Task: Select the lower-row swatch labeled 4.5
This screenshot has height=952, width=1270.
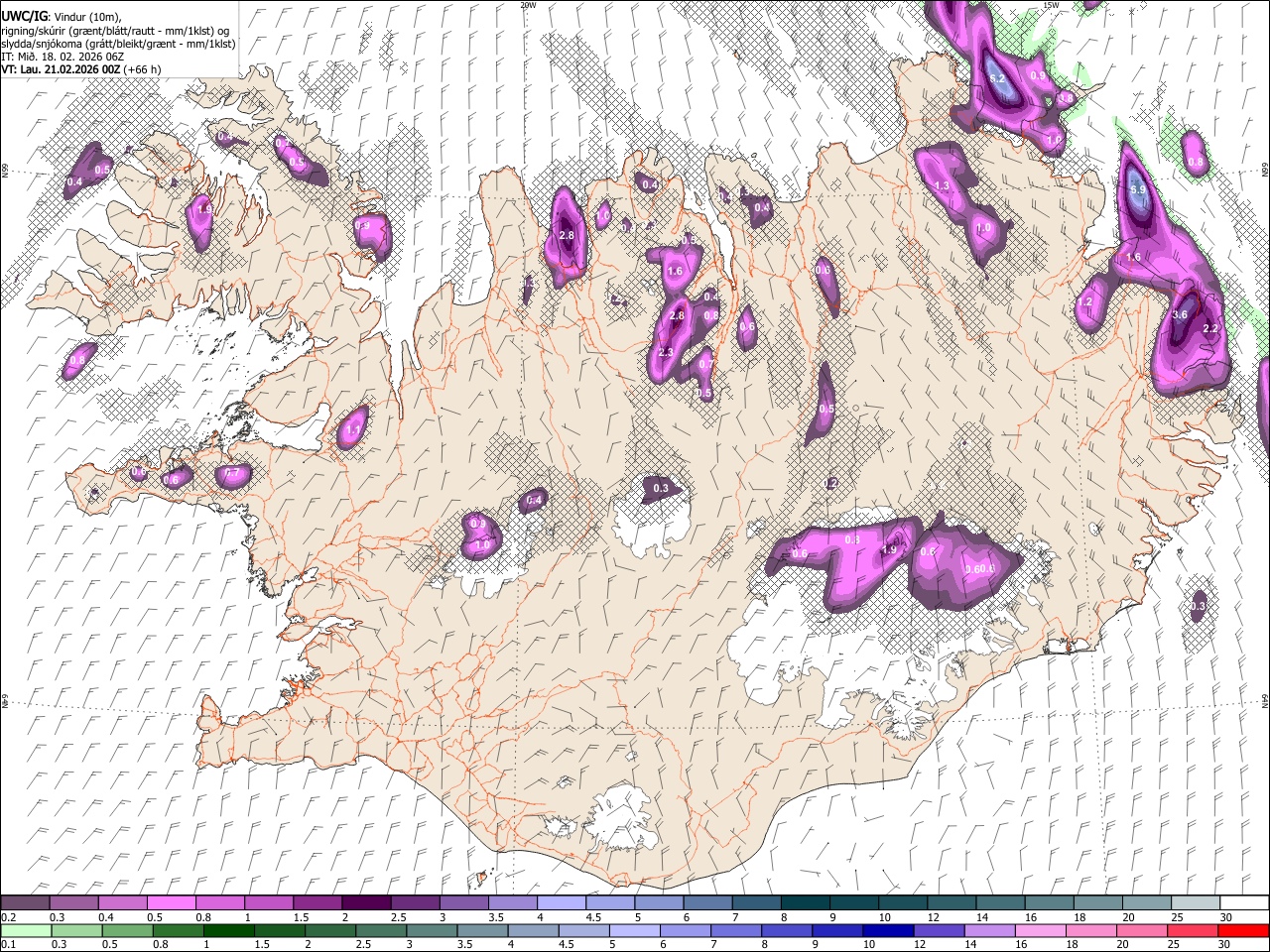Action: (584, 930)
